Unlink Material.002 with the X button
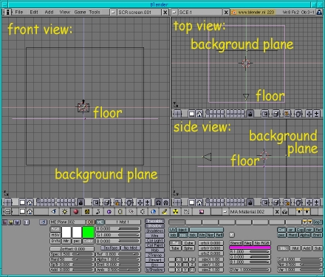Viewport: 325px width, 277px height. (x=277, y=211)
